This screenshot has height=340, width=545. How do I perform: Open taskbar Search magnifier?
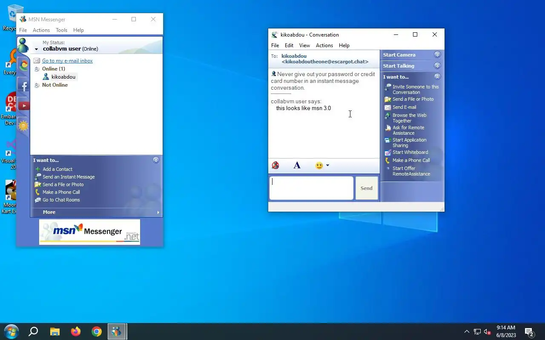point(33,331)
